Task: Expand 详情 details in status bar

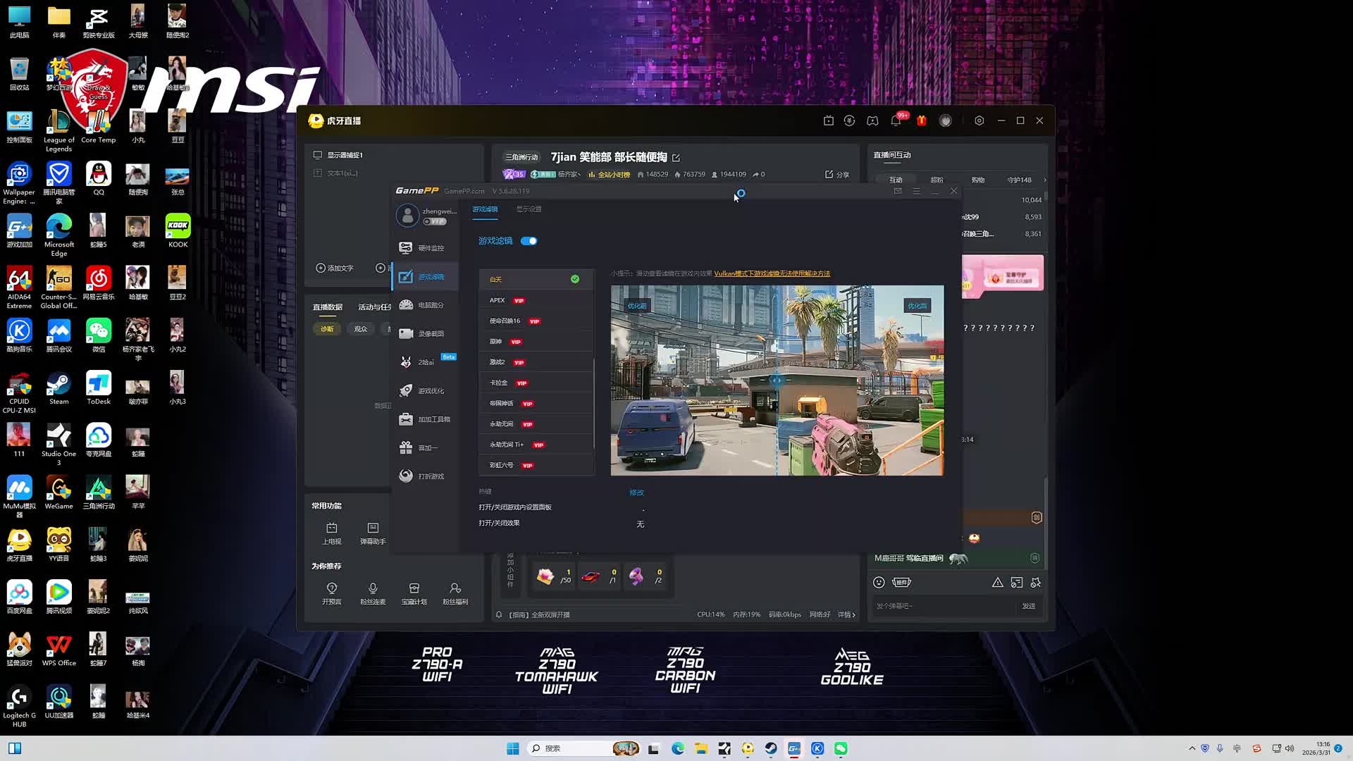Action: 846,614
